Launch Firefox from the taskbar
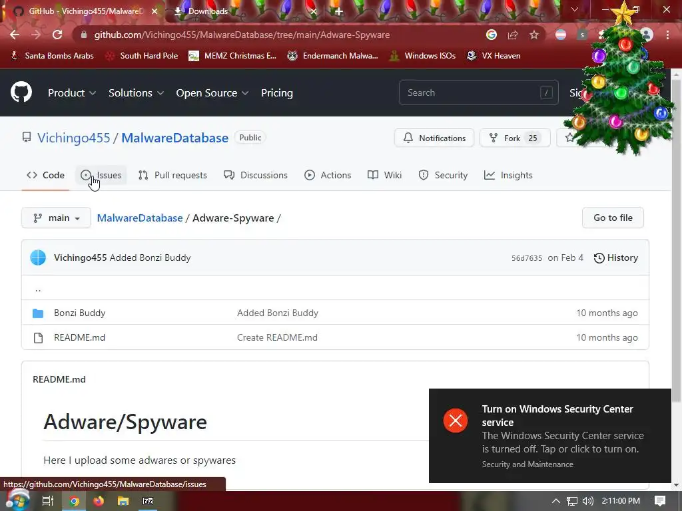682x511 pixels. coord(99,501)
